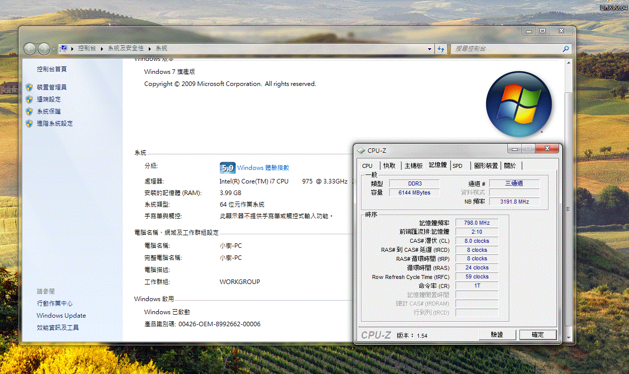Open the SPD tab in CPU-Z
The image size is (629, 374).
tap(458, 165)
